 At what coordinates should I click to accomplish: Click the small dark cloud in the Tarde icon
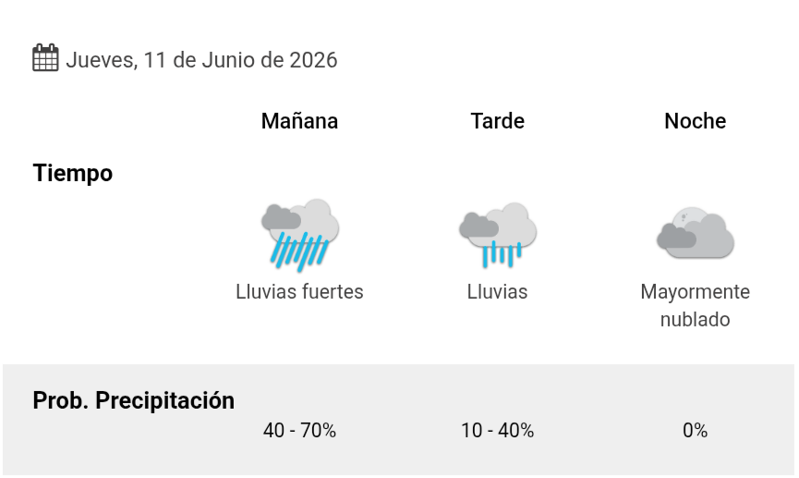pos(478,225)
